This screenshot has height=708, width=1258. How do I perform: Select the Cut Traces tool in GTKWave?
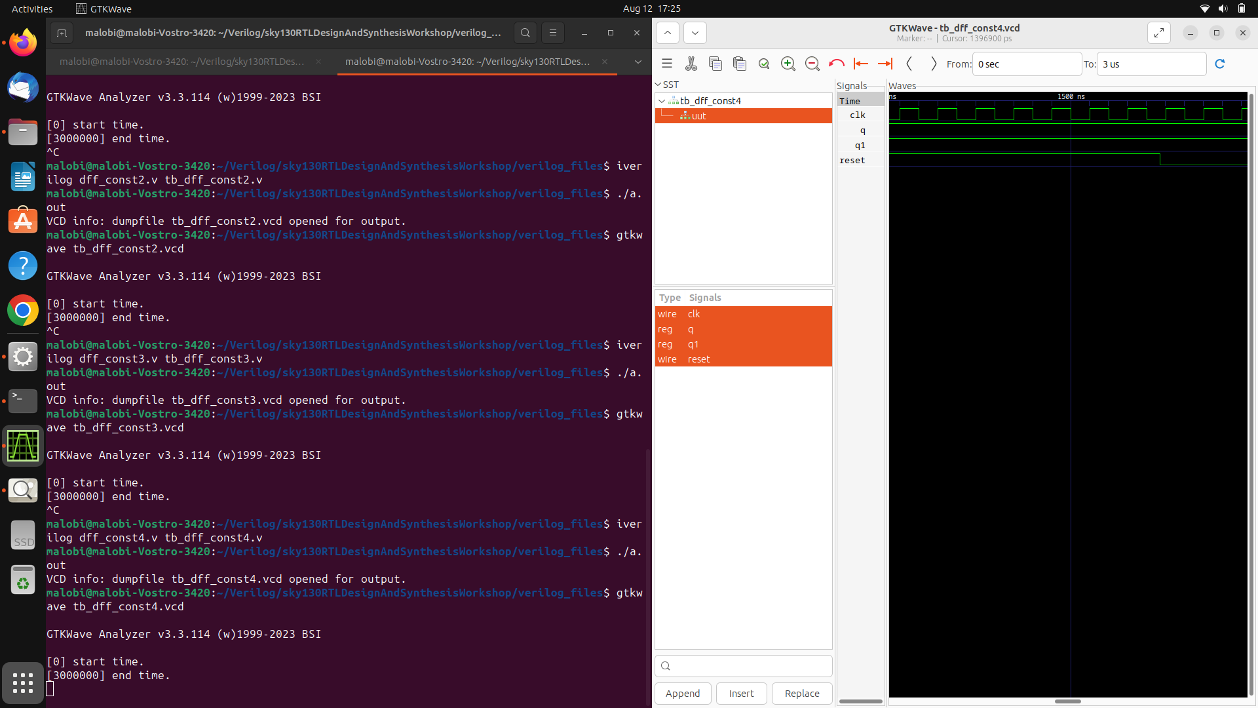pos(691,64)
